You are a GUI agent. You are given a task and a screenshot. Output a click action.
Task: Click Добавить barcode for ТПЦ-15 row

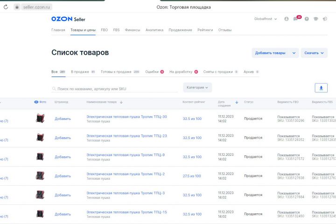(63, 214)
